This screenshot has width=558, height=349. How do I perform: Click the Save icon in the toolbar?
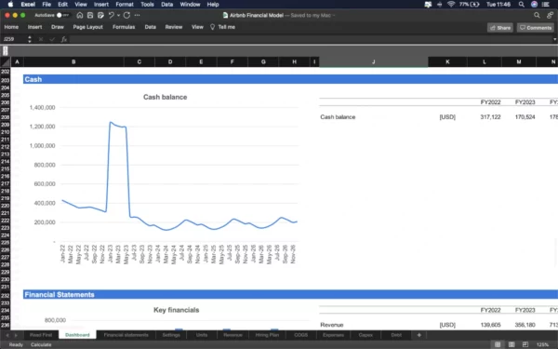coord(90,15)
